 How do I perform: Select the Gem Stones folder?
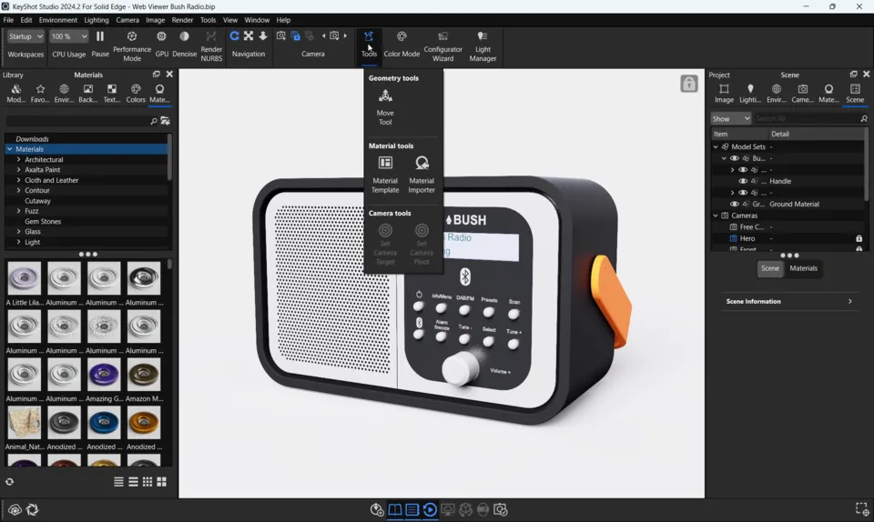(x=43, y=222)
